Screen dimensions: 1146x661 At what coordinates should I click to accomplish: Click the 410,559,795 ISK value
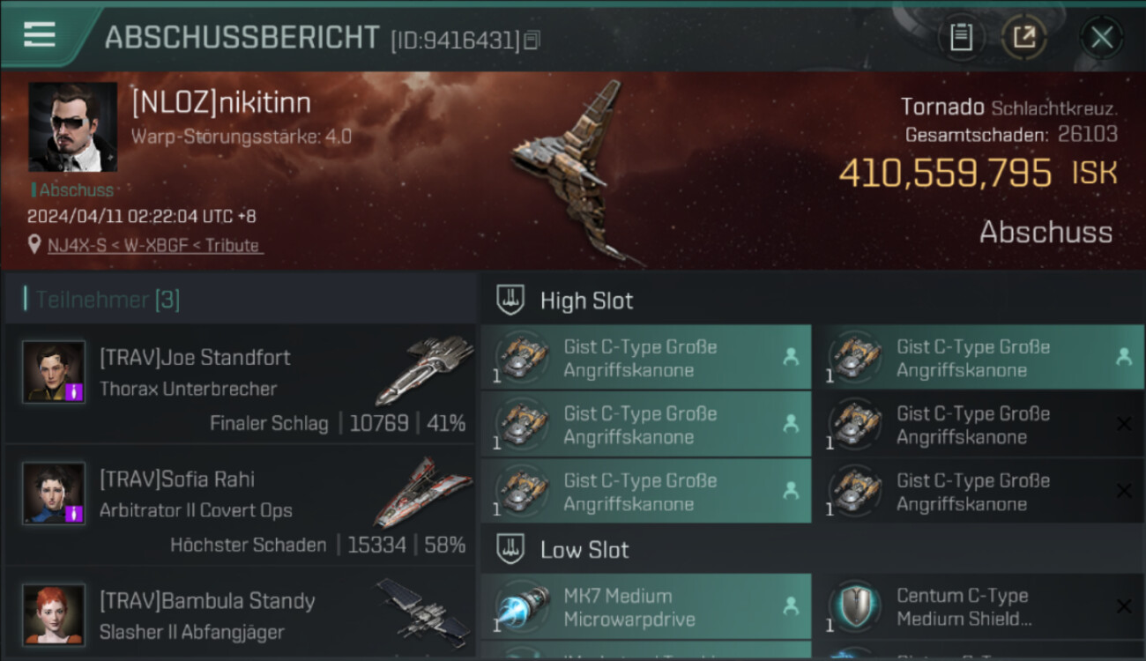pos(978,173)
